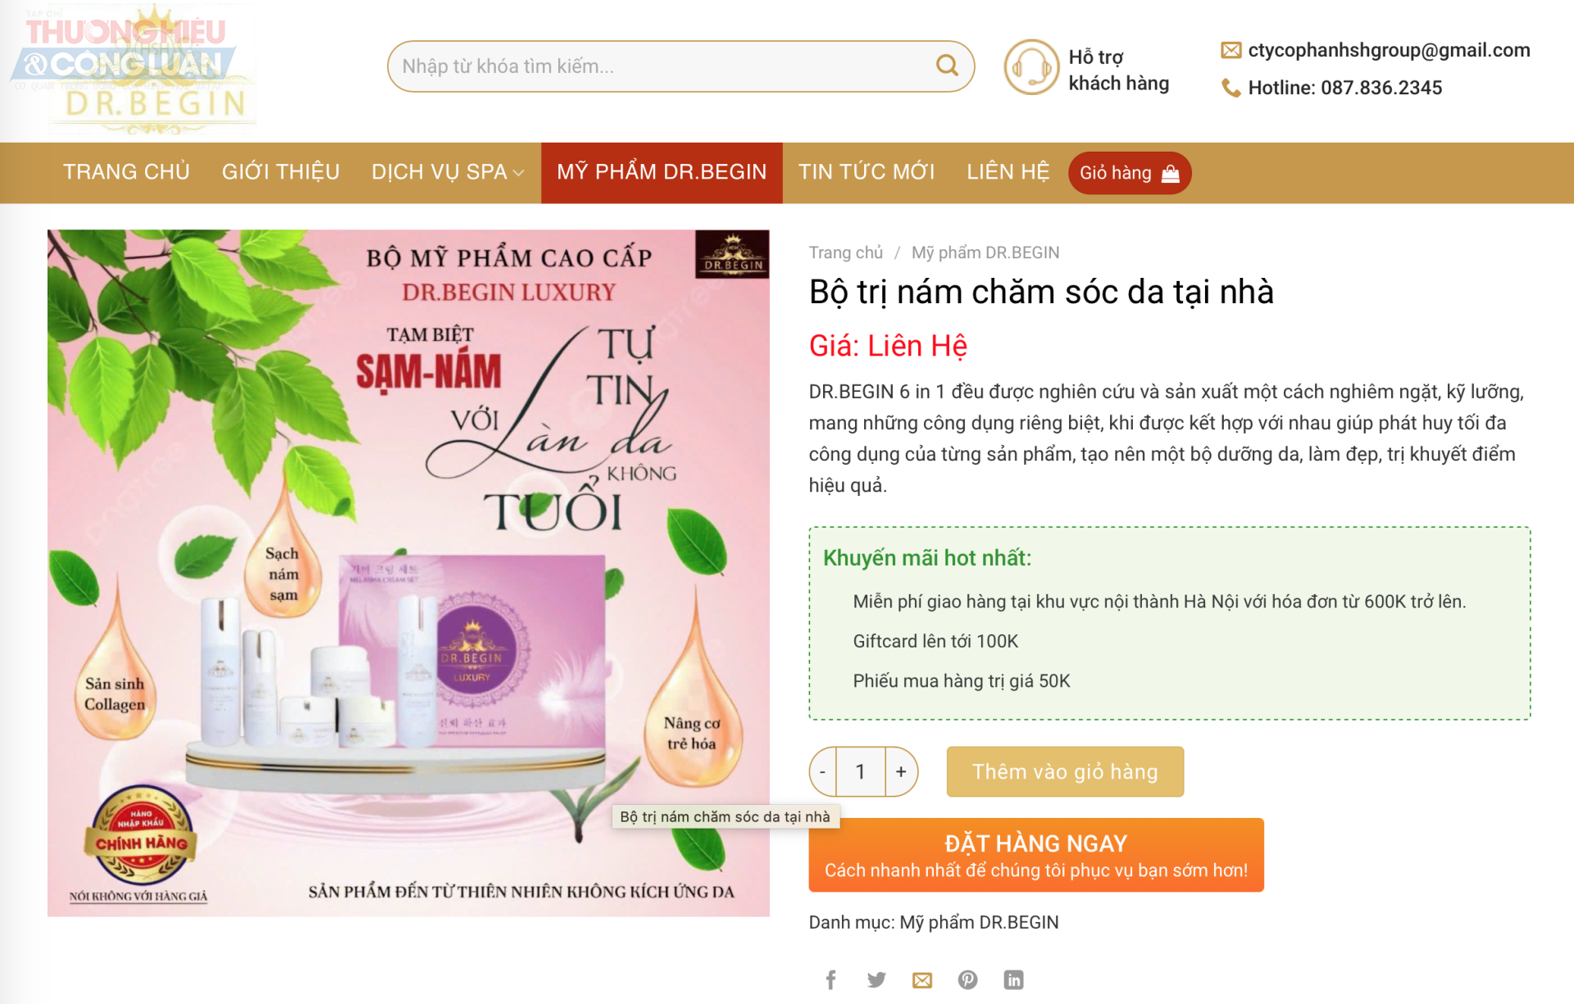The height and width of the screenshot is (1004, 1574).
Task: Share product via Facebook icon
Action: click(x=830, y=979)
